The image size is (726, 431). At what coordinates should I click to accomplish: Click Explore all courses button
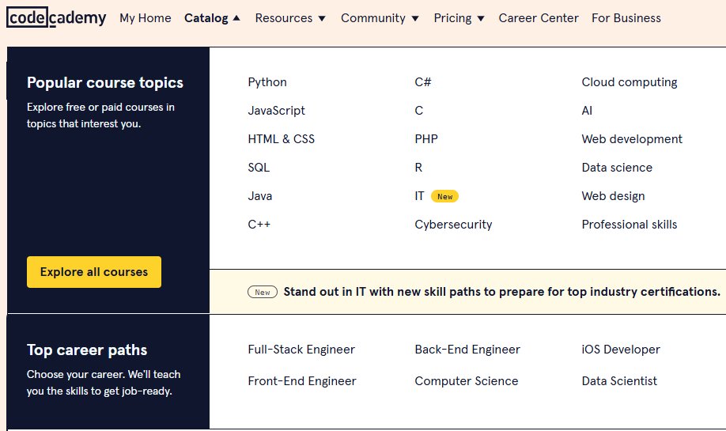tap(94, 272)
